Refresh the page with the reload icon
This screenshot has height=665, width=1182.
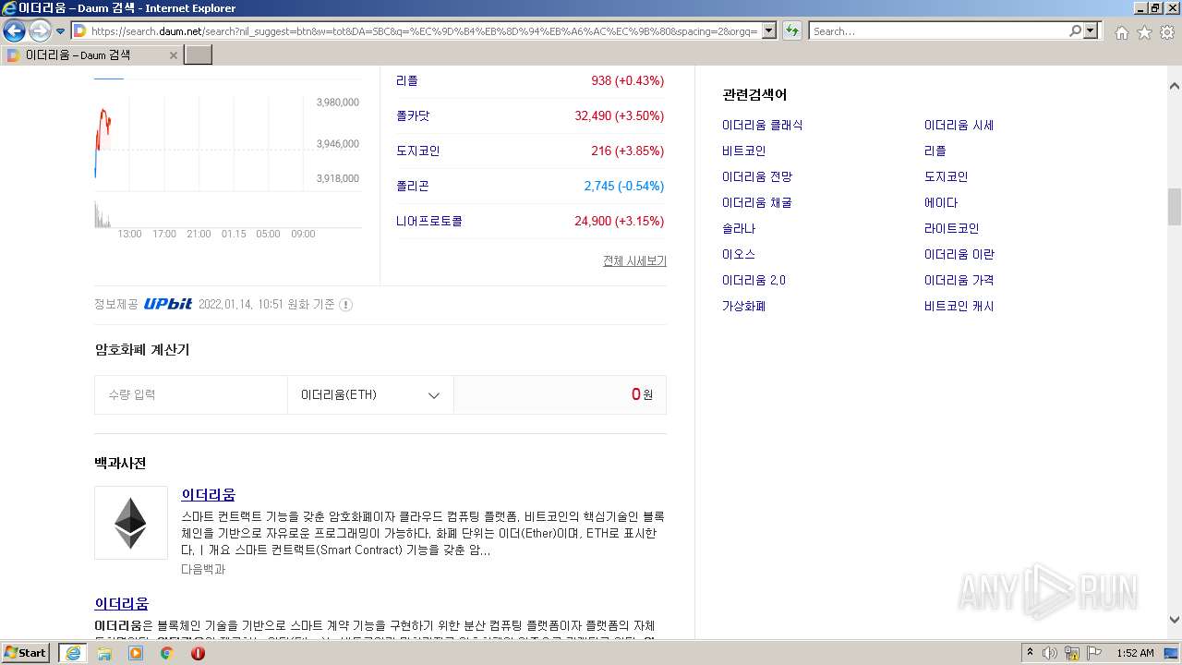791,31
